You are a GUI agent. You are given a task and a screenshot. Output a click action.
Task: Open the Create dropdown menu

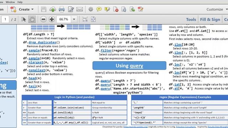click(x=26, y=9)
